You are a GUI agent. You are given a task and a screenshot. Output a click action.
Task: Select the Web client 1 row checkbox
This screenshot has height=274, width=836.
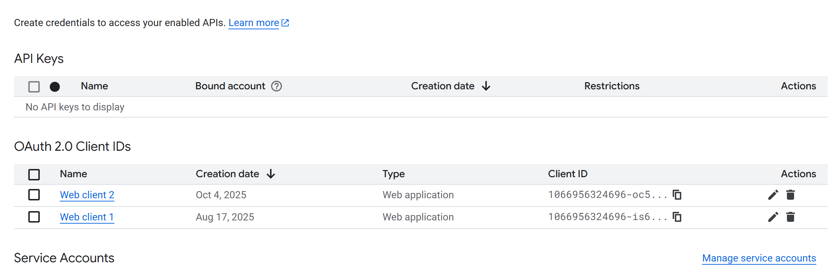coord(34,217)
